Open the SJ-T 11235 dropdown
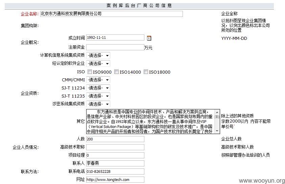 [x=98, y=96]
